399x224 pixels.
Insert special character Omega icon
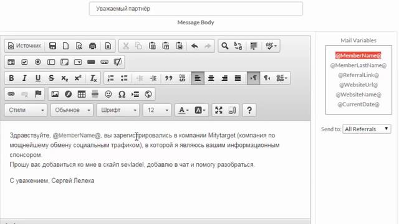tap(122, 94)
